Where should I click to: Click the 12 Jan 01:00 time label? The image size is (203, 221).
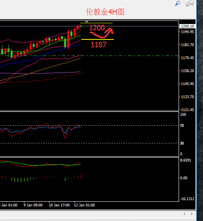(x=85, y=205)
